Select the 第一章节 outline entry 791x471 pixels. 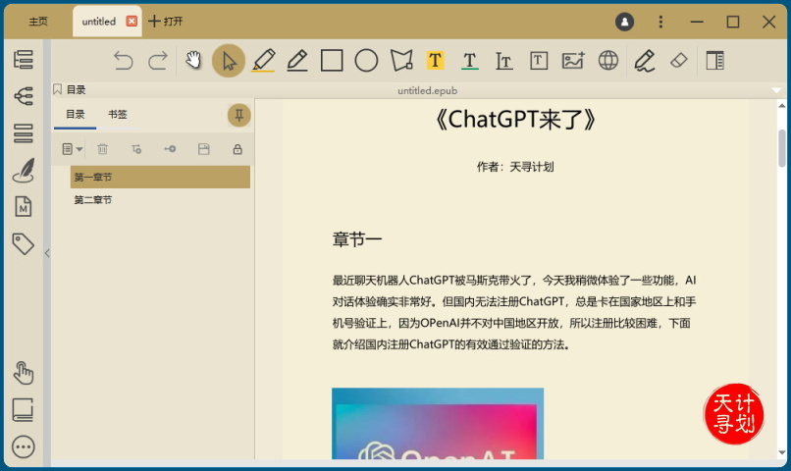tap(160, 177)
